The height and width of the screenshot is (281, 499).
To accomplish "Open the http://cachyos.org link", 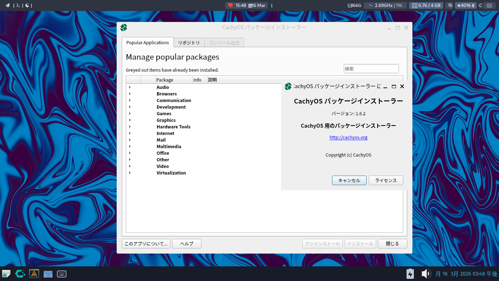I will 349,138.
